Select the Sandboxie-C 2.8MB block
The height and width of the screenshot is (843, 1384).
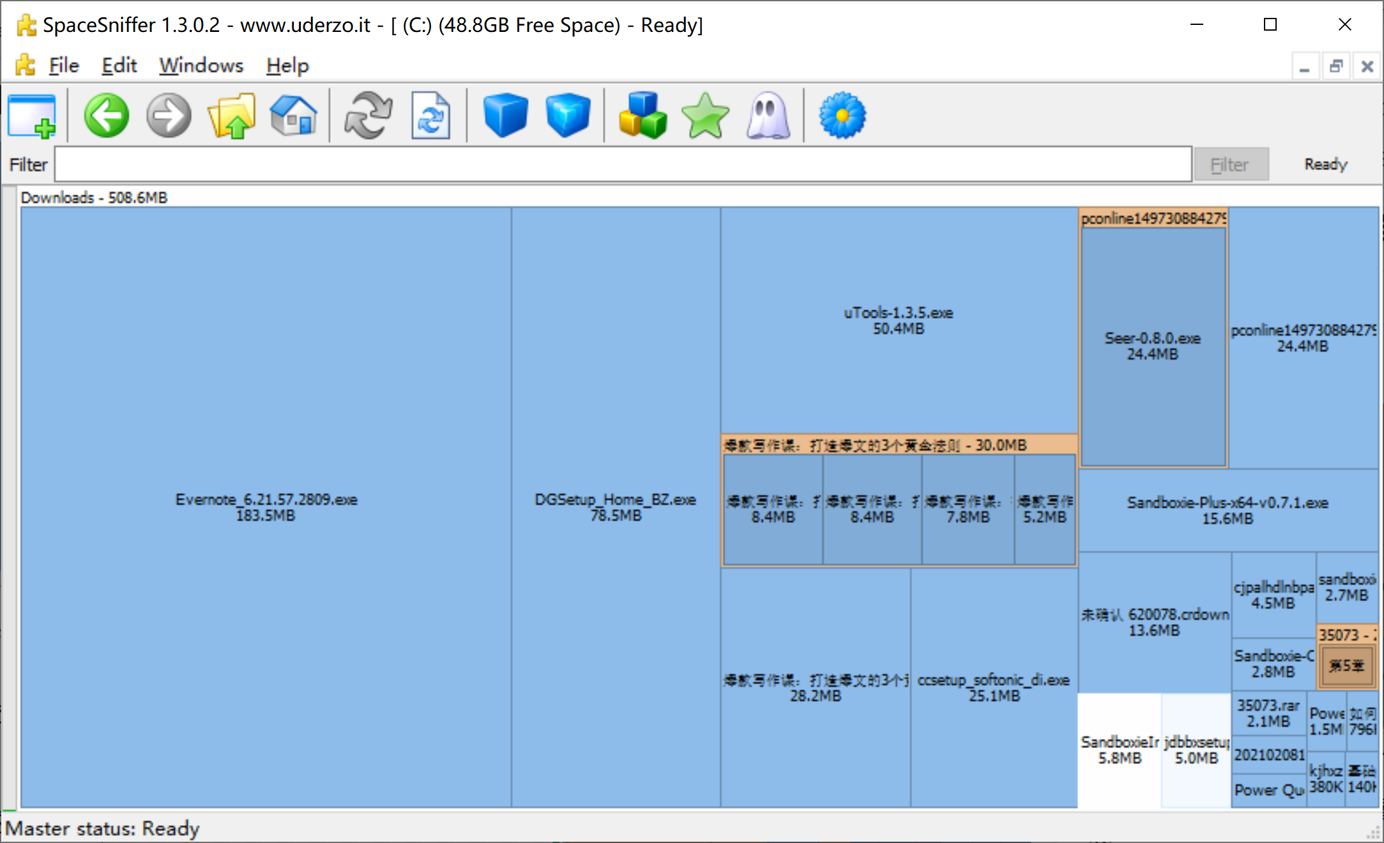tap(1274, 664)
